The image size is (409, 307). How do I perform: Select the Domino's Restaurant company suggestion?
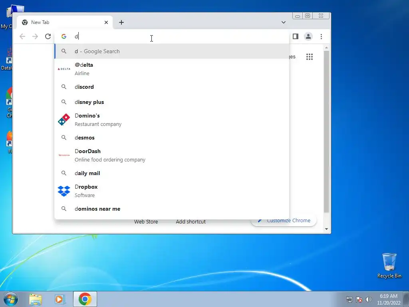coord(172,120)
